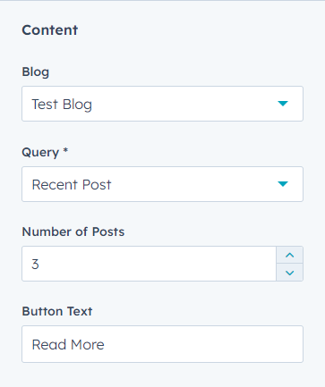The width and height of the screenshot is (325, 387).
Task: Click the Query dropdown caret arrow
Action: 283,184
